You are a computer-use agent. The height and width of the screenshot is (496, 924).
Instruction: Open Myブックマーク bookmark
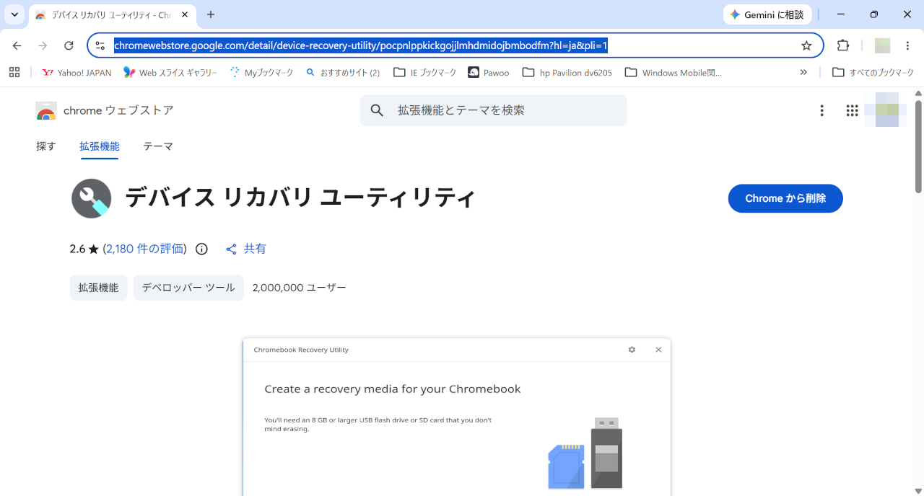pyautogui.click(x=261, y=72)
